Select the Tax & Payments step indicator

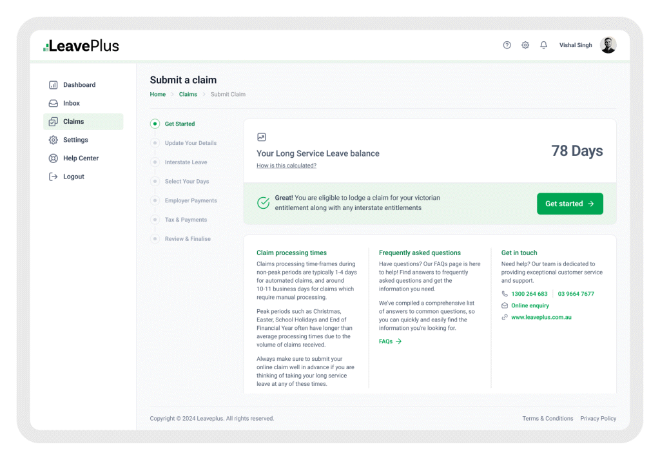tap(155, 220)
